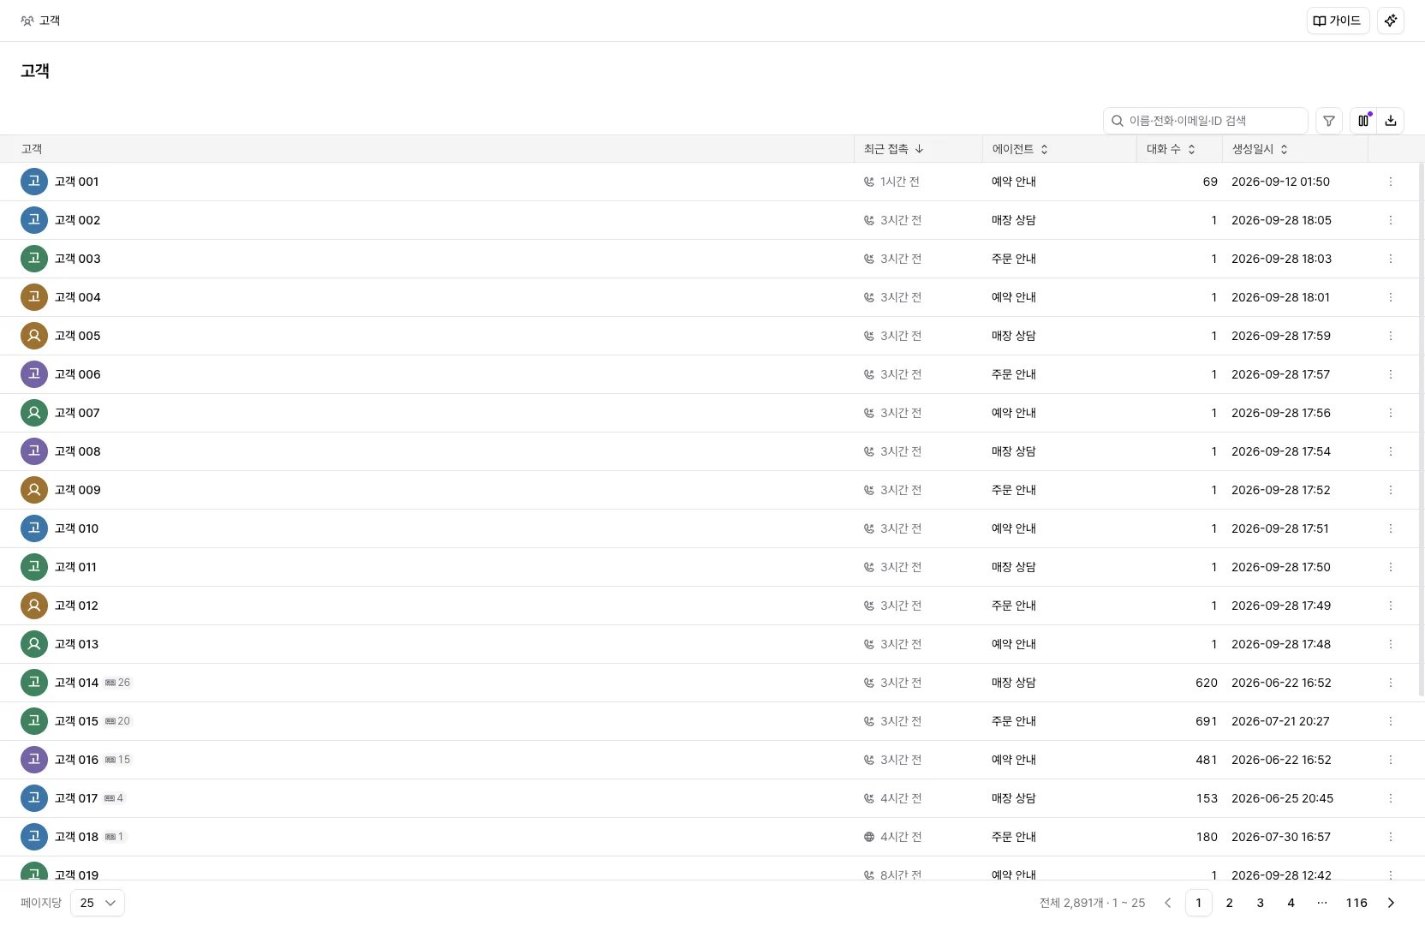
Task: Click the download export icon
Action: [x=1391, y=121]
